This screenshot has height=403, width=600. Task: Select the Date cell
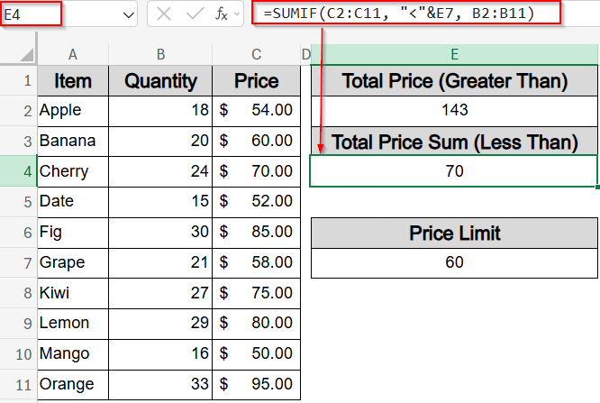point(73,202)
